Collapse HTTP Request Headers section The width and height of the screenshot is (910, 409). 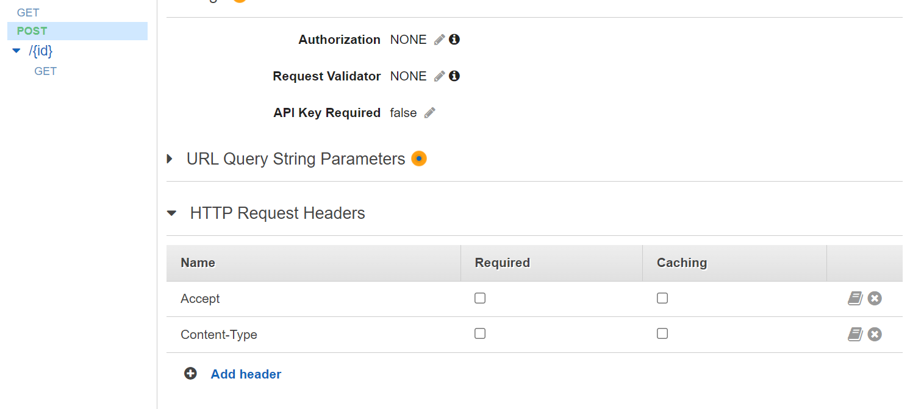pos(171,213)
